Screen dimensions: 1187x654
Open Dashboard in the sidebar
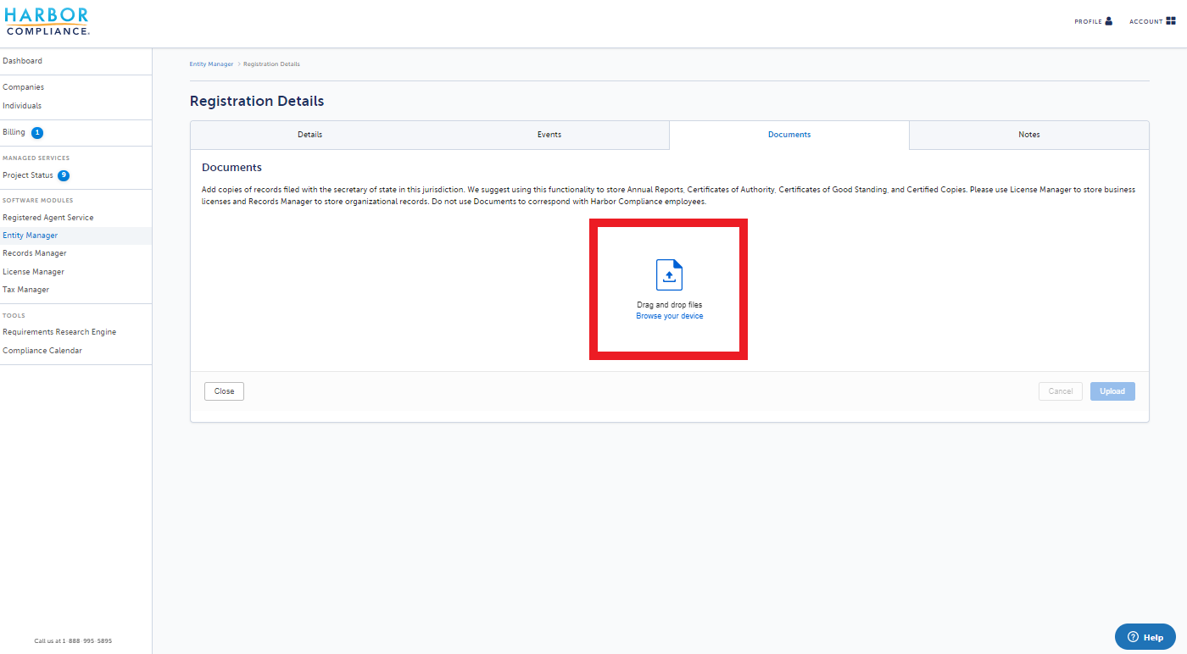[22, 61]
